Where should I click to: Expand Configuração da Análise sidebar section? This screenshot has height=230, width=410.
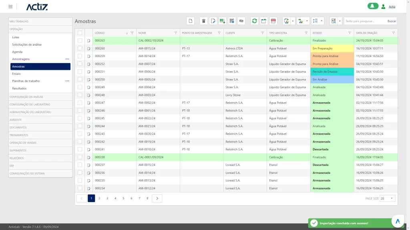point(26,97)
